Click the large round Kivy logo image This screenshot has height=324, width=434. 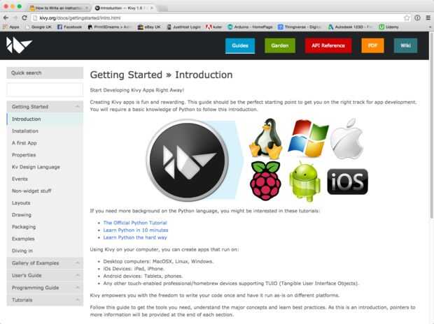pyautogui.click(x=188, y=160)
